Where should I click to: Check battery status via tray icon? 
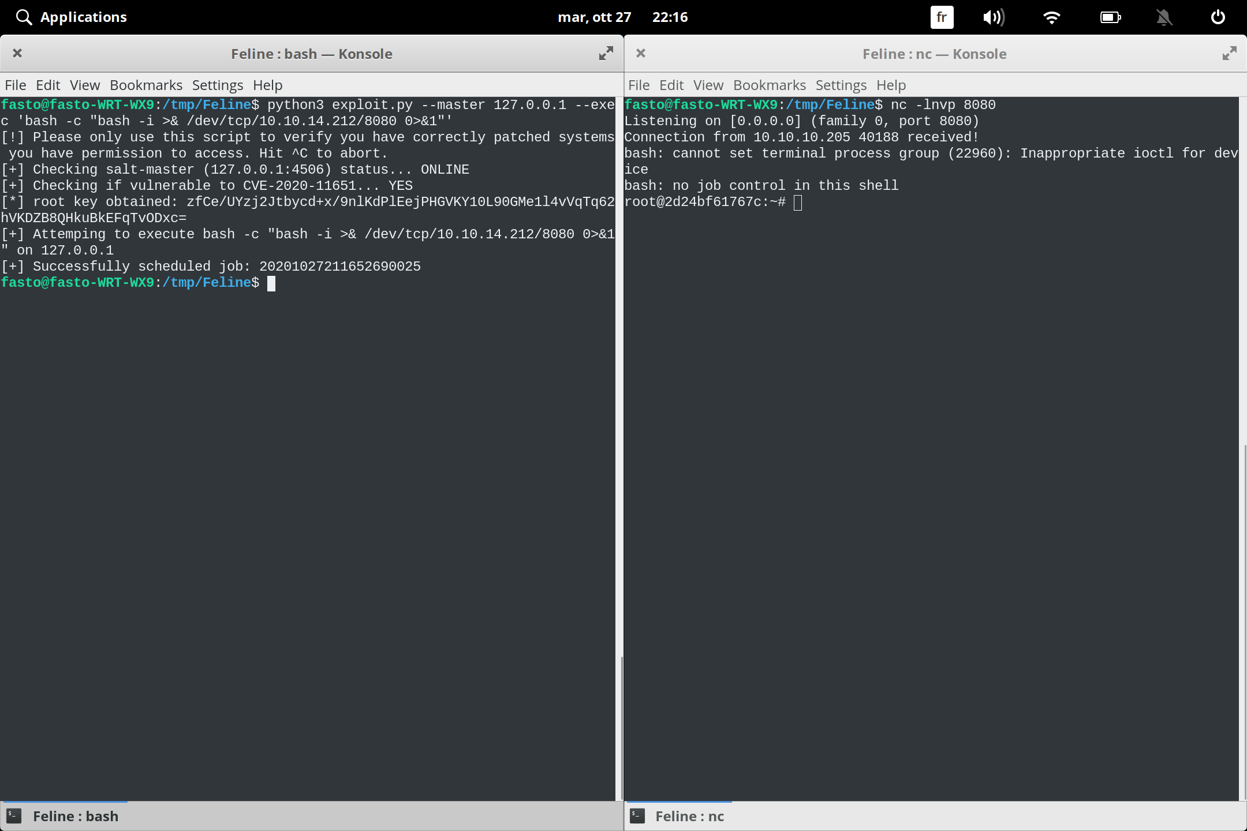click(1110, 17)
